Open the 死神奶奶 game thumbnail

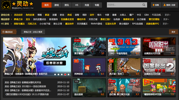89,67
